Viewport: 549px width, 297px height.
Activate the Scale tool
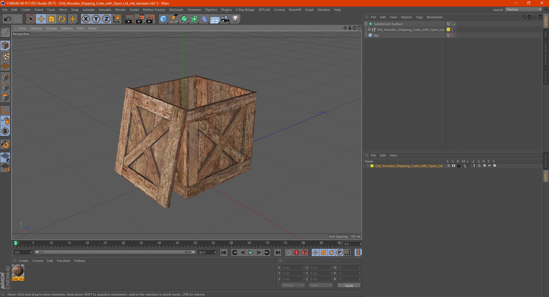point(51,19)
